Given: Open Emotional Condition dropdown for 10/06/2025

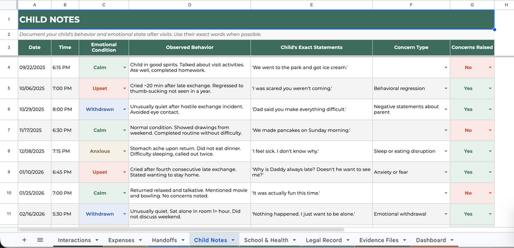Looking at the screenshot, I should [x=125, y=88].
